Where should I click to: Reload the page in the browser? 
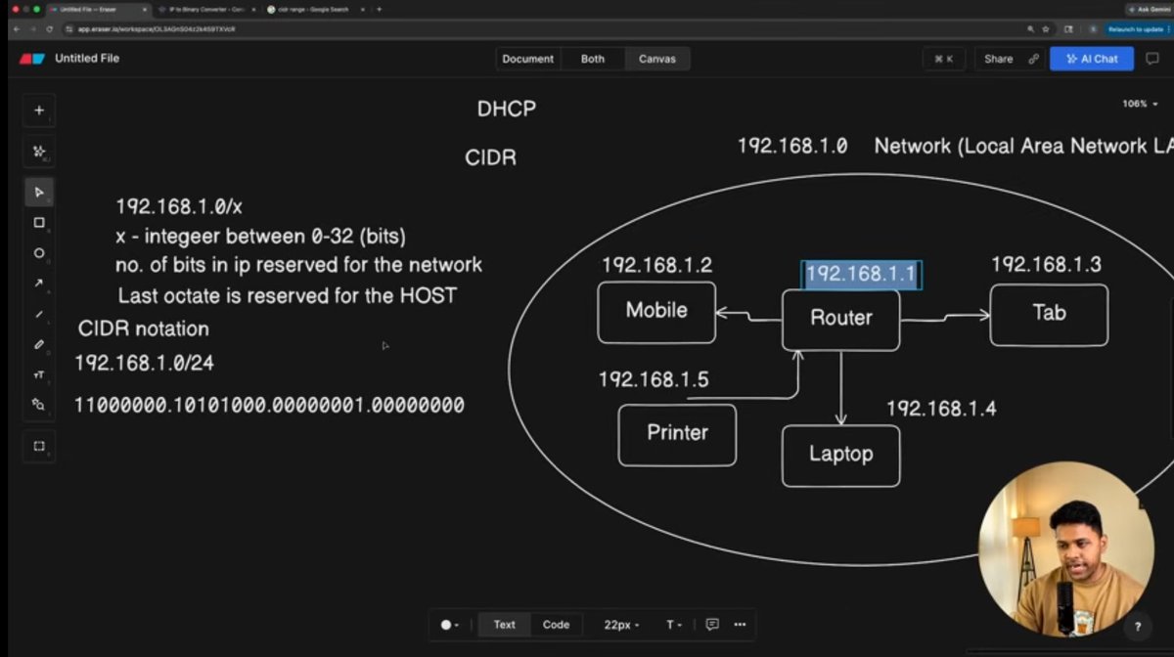coord(49,29)
